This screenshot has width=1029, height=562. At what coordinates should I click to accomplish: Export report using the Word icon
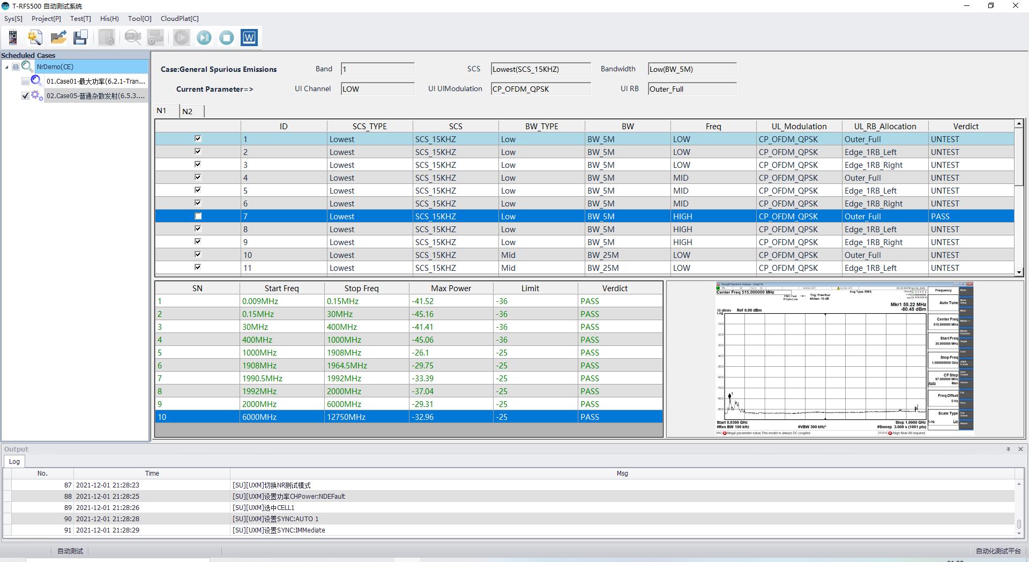[249, 38]
